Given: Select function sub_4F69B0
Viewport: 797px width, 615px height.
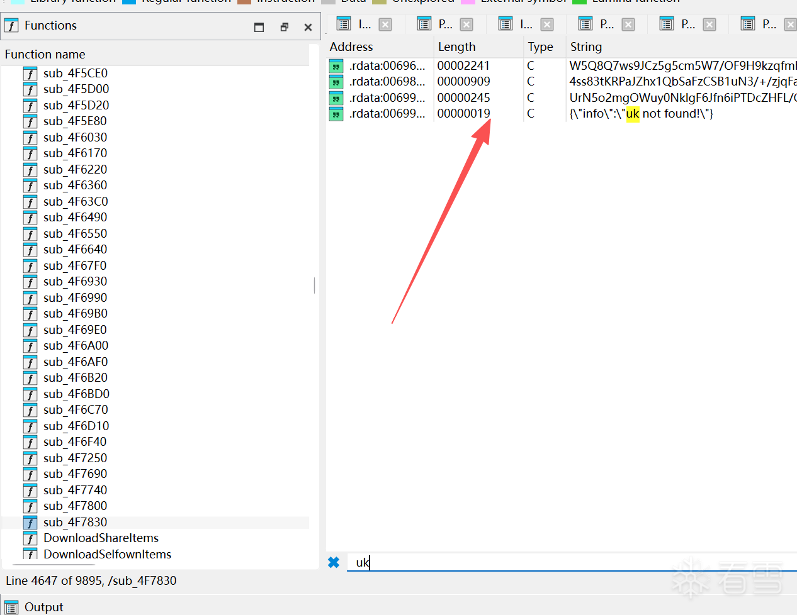Looking at the screenshot, I should 75,313.
